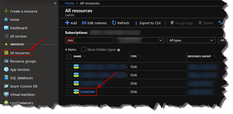Click the Load balancers icon
This screenshot has height=114, width=233.
[6, 103]
